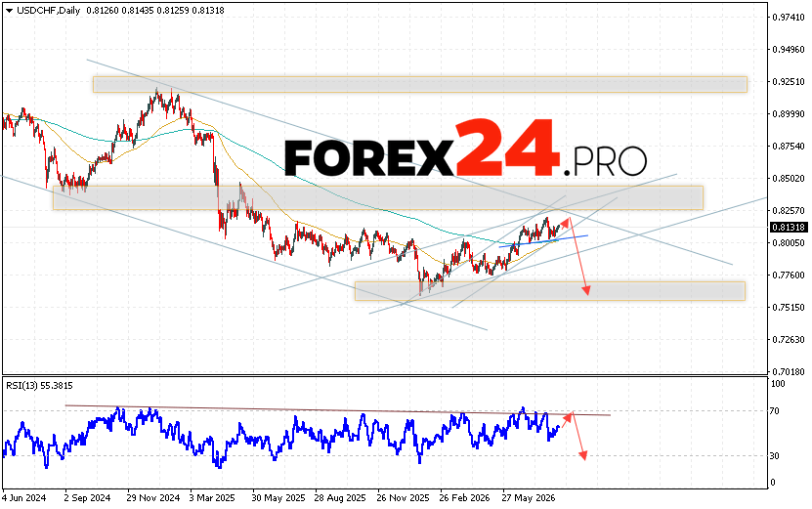Select the short blue neckline above 0.80050
Viewport: 812px width, 509px height.
(543, 241)
